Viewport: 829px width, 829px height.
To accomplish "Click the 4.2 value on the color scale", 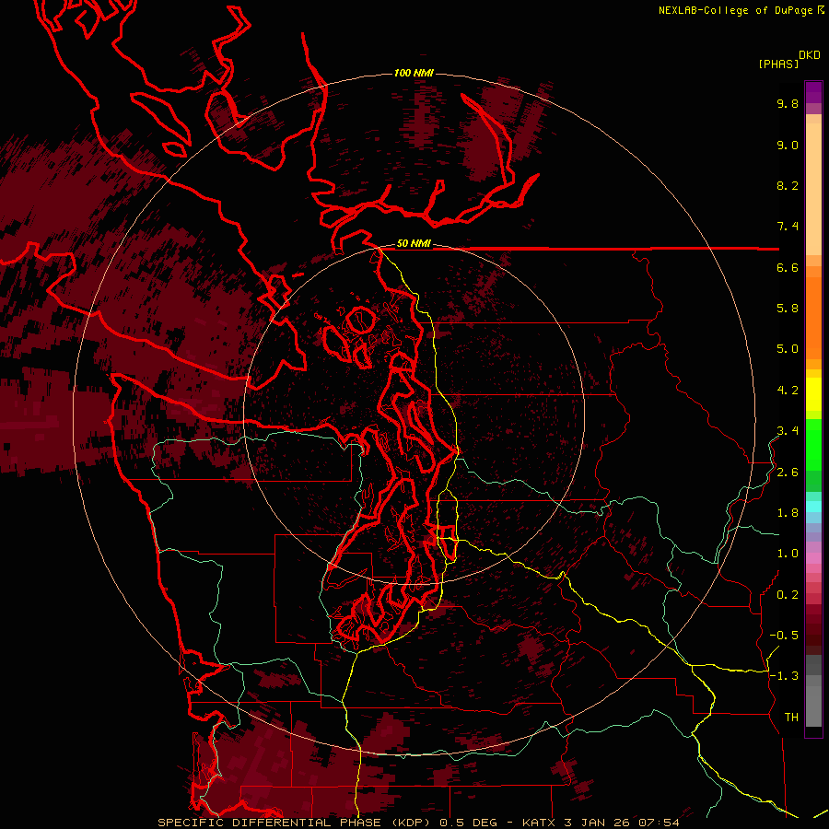I will (788, 391).
